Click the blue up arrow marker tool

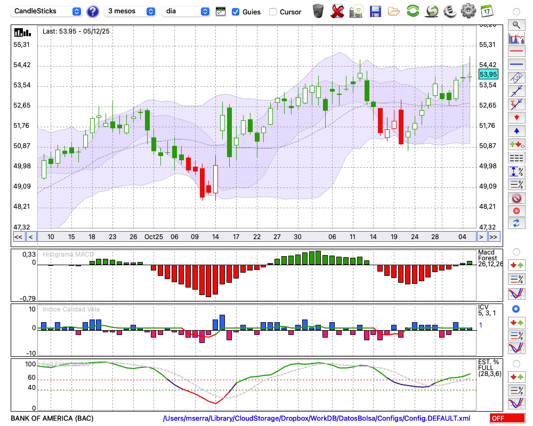516,131
